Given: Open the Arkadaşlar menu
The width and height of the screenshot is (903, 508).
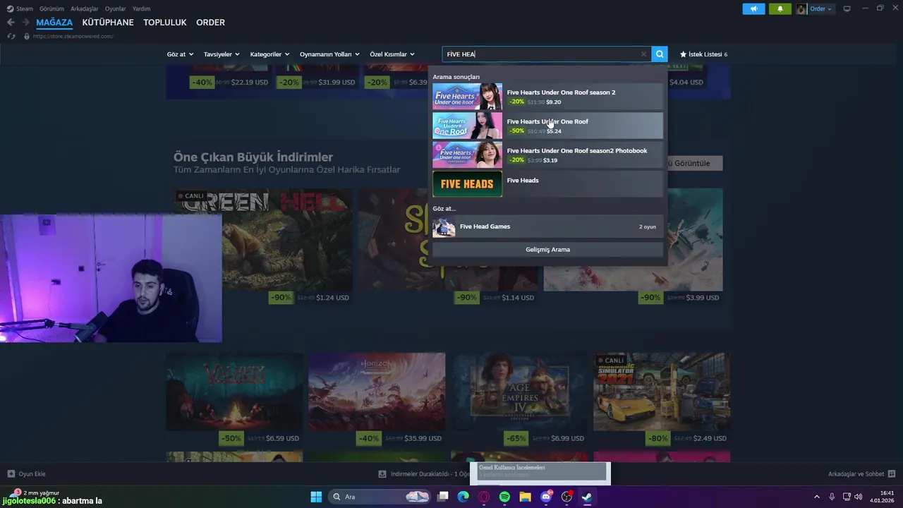Looking at the screenshot, I should tap(85, 8).
